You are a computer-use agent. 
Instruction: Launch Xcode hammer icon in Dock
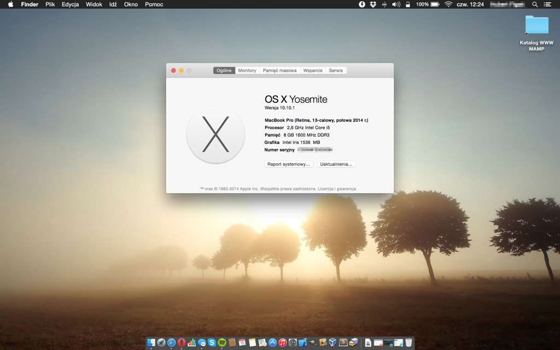(303, 342)
